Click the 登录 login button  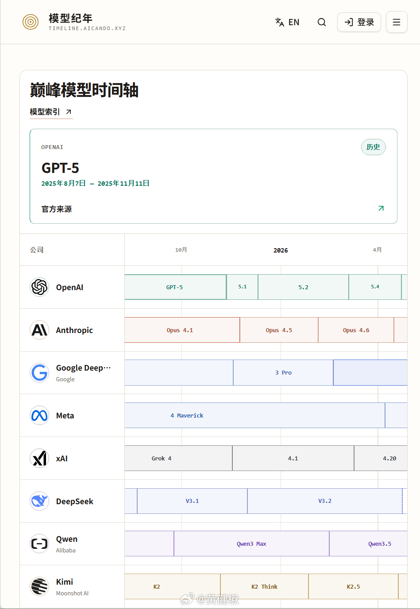359,22
